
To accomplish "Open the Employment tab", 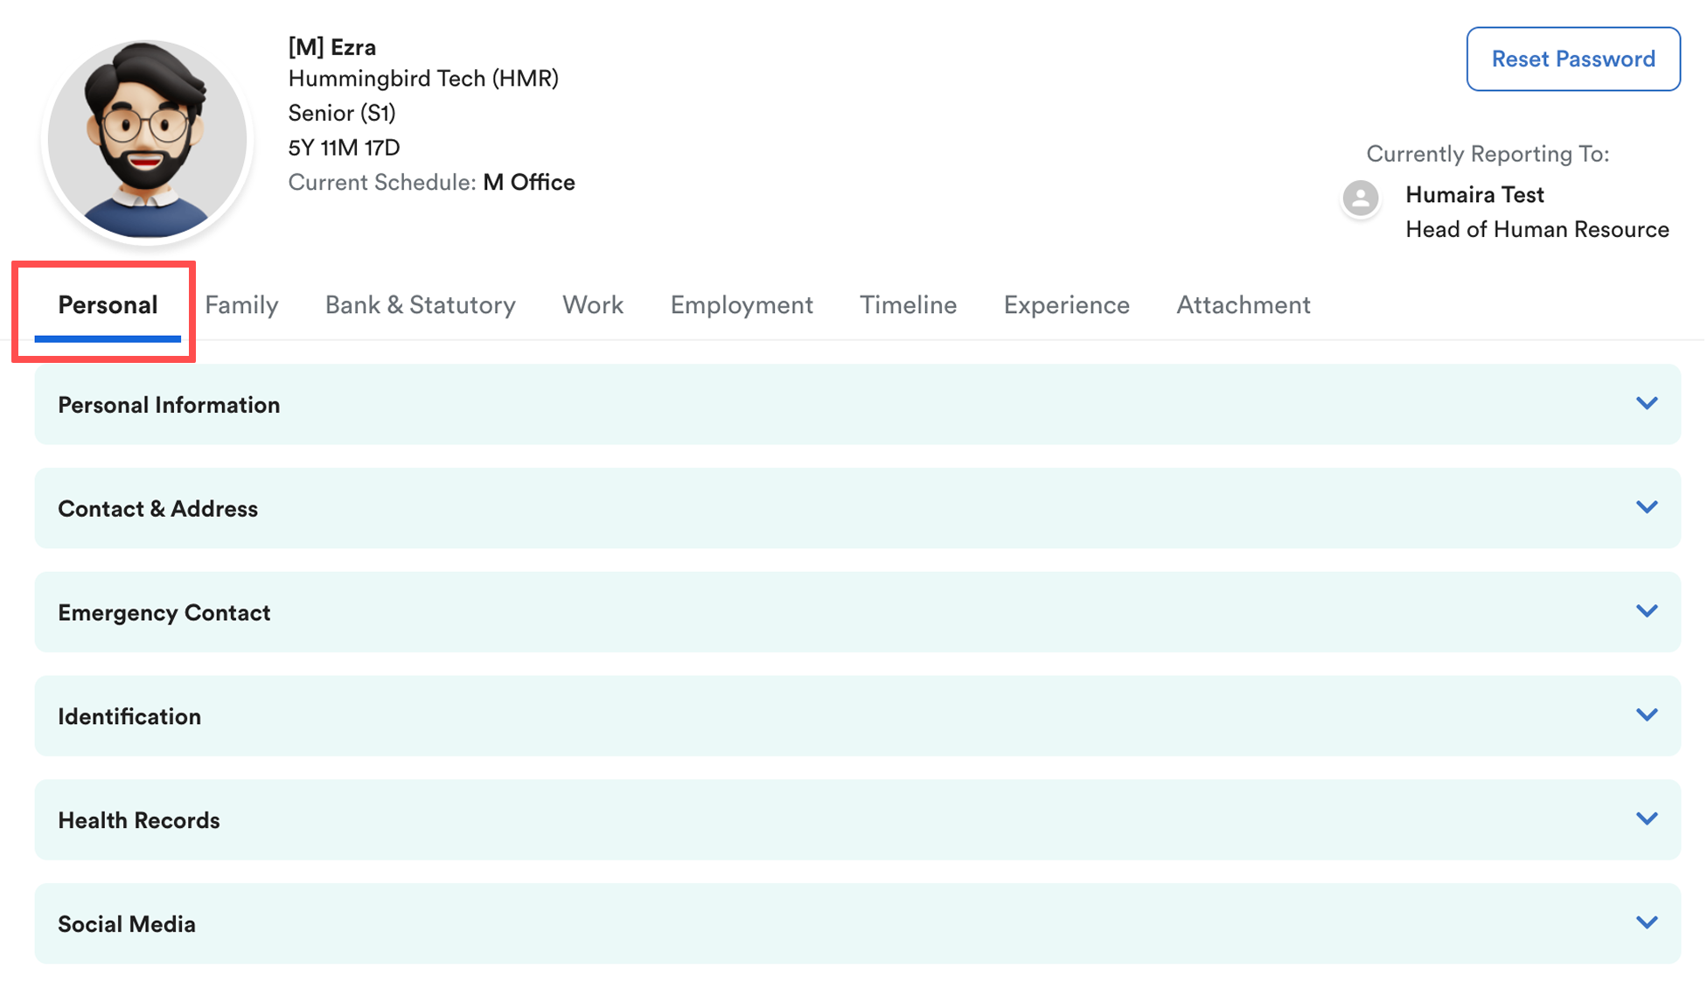I will click(741, 305).
